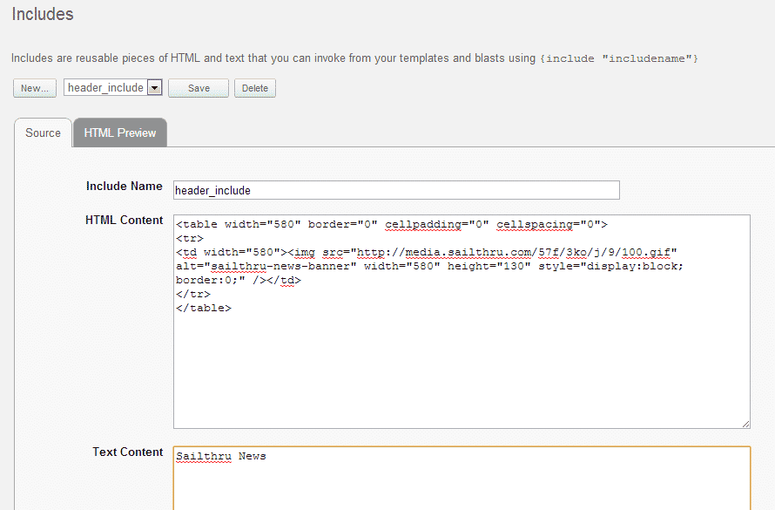775x510 pixels.
Task: Open the header_include selection dropdown
Action: point(112,87)
